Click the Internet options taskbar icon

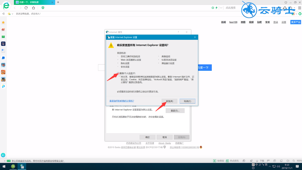tap(22, 166)
